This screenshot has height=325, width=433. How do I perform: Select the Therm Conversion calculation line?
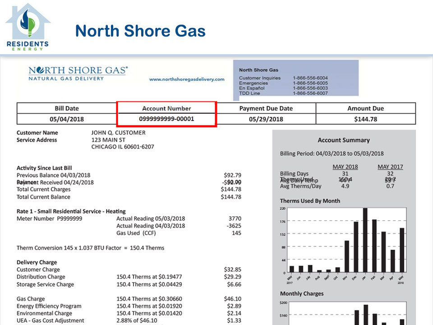(90, 248)
